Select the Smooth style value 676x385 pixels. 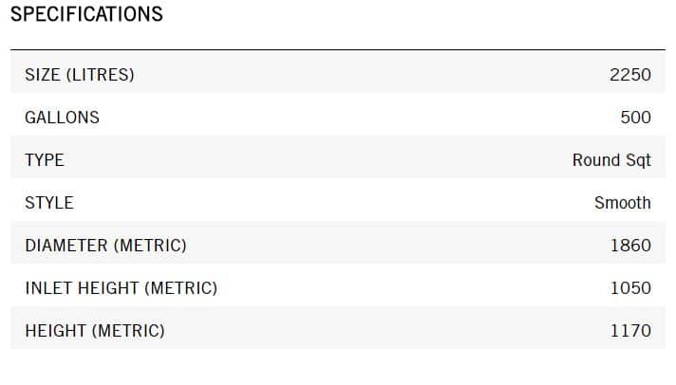[623, 203]
